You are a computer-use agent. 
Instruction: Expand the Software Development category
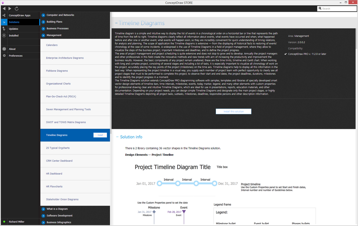click(43, 216)
